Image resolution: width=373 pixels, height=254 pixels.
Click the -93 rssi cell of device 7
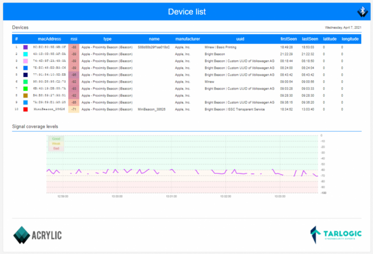[x=74, y=89]
